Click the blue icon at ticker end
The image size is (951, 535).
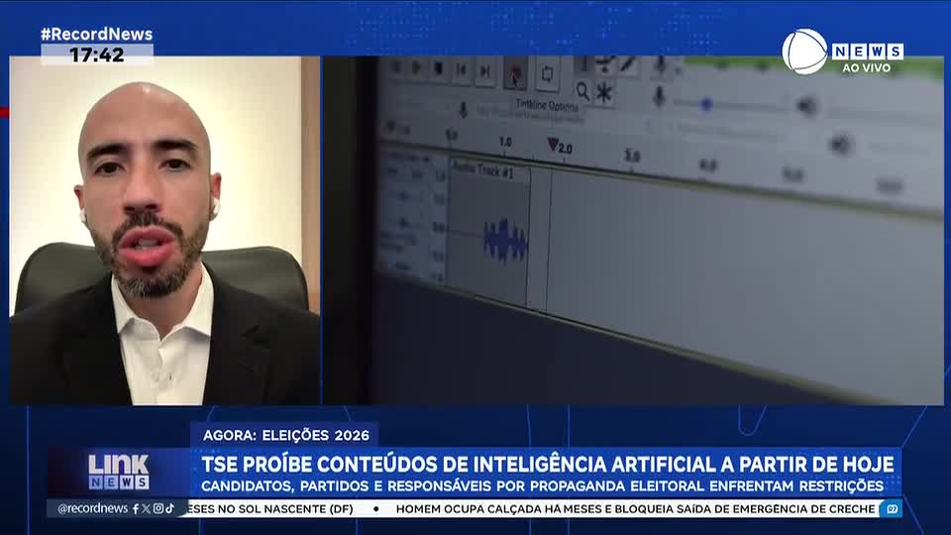(x=893, y=509)
